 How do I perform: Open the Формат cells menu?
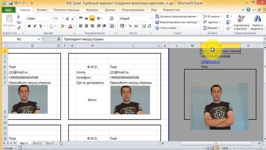[x=211, y=28]
